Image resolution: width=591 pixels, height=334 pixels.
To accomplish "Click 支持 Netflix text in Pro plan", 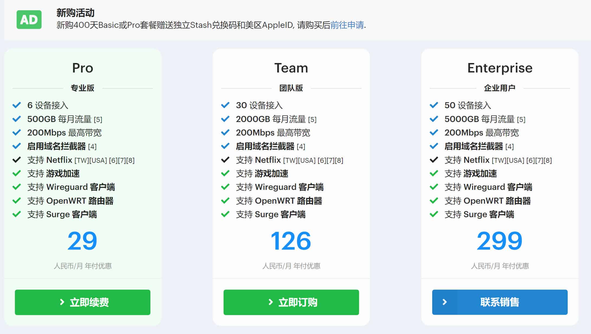I will point(50,160).
